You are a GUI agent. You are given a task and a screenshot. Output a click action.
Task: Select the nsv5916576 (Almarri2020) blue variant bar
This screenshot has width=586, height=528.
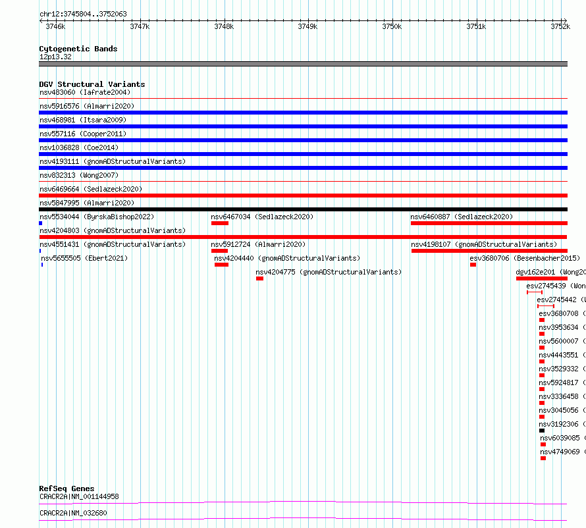303,113
